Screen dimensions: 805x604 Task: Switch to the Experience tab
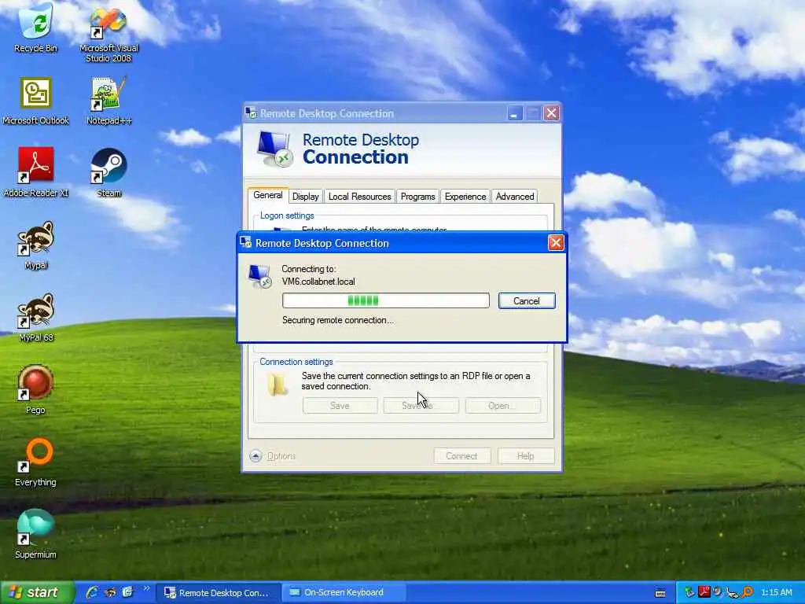(x=465, y=196)
